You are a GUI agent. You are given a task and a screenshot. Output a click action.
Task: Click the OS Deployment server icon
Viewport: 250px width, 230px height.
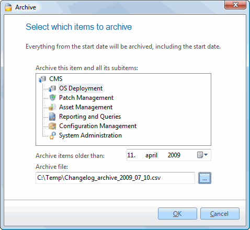[52, 88]
